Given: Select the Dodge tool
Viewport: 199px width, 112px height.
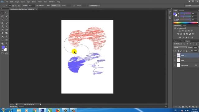Looking at the screenshot, I should pos(7,33).
